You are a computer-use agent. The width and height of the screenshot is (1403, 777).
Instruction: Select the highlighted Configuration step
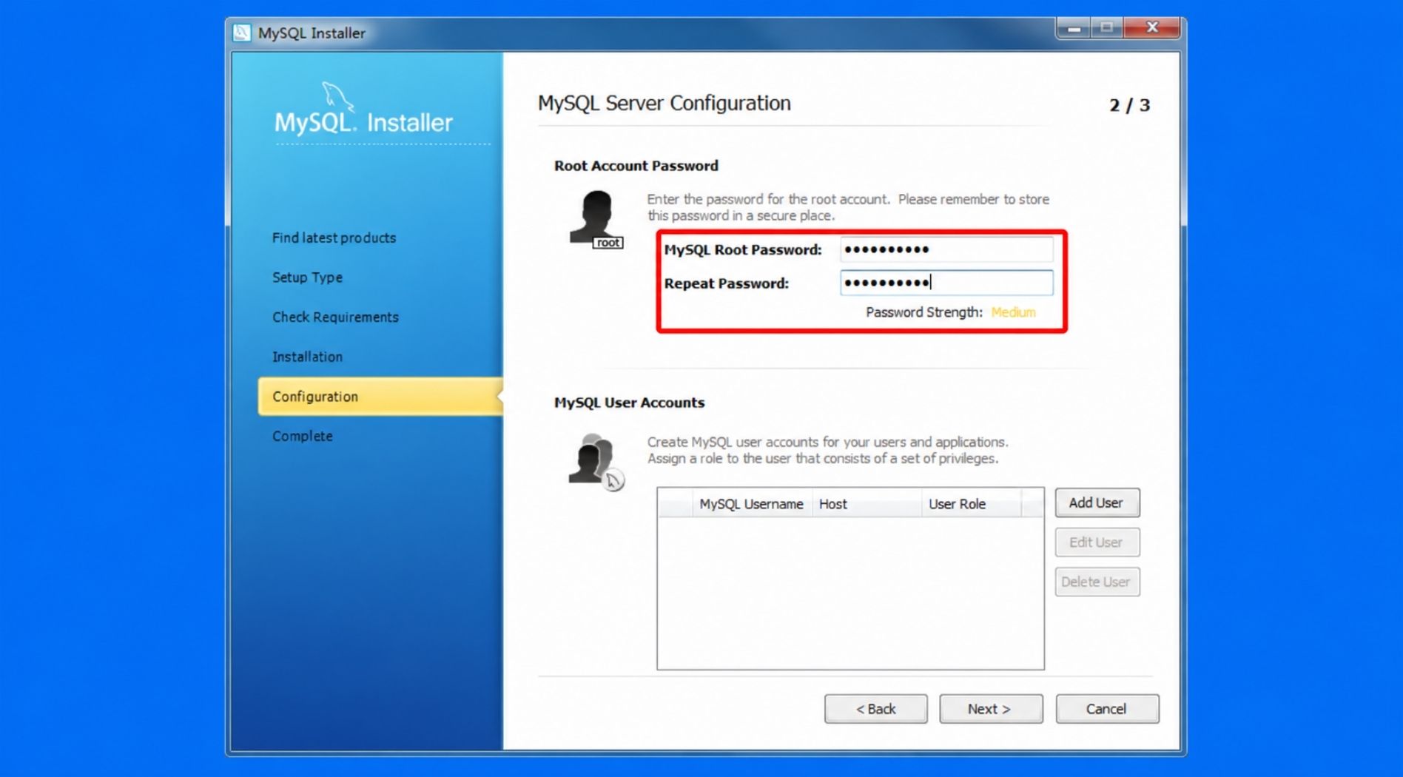coord(380,397)
